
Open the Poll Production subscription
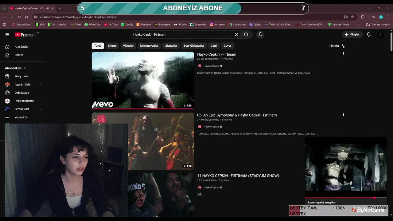pos(24,101)
